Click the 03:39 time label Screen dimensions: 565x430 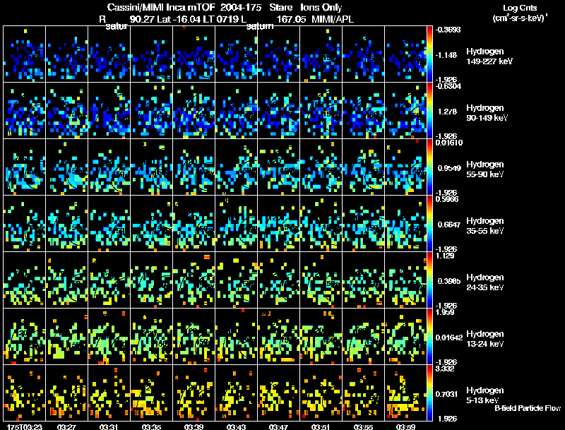pyautogui.click(x=194, y=426)
